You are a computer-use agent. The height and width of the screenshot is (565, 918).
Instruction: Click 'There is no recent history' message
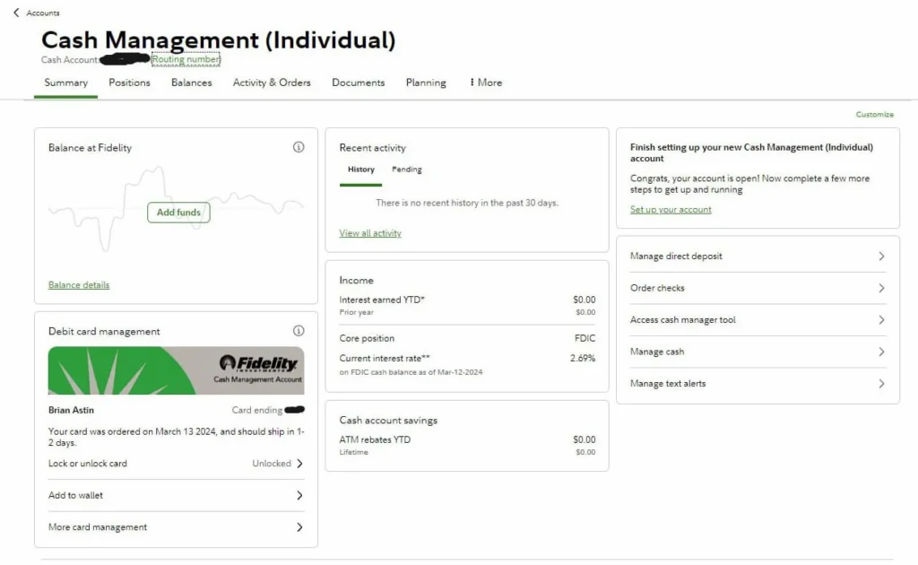pyautogui.click(x=467, y=203)
